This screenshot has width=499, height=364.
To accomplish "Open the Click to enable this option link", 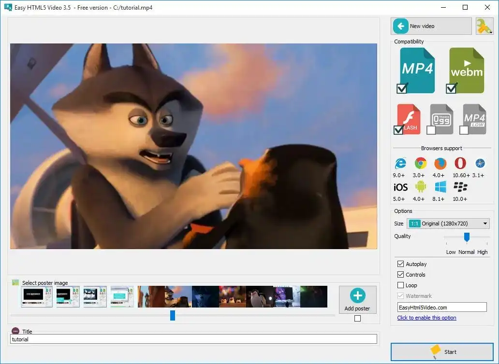I will pyautogui.click(x=426, y=318).
